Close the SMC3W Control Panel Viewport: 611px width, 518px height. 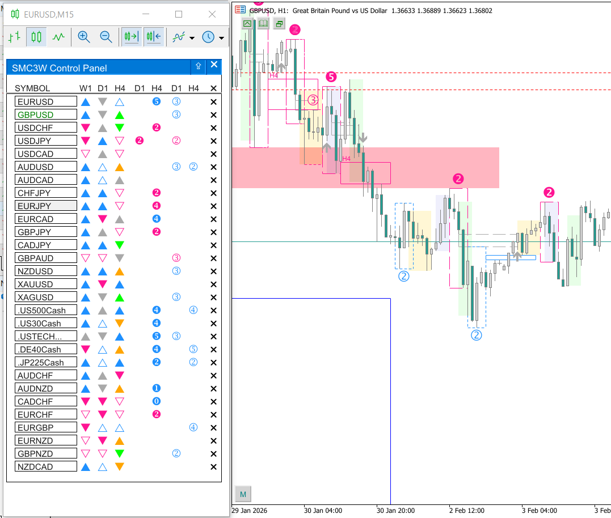[x=214, y=65]
